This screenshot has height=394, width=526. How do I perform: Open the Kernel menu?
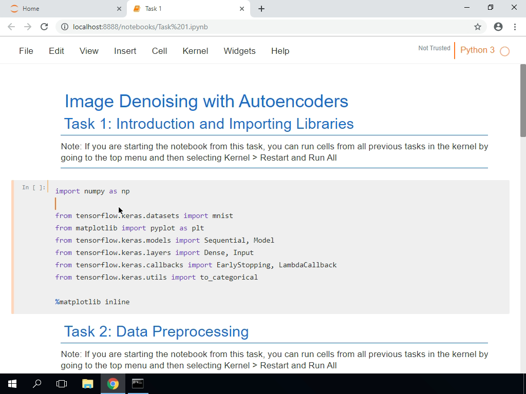point(195,51)
